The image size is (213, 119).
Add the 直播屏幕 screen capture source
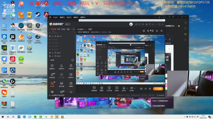(x=94, y=89)
